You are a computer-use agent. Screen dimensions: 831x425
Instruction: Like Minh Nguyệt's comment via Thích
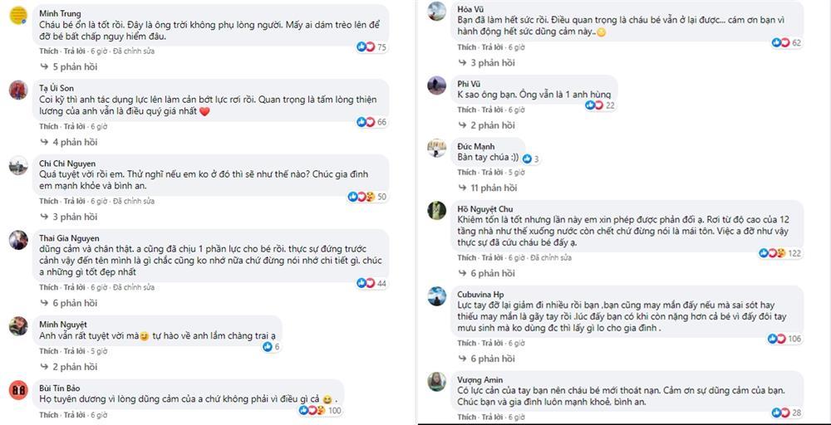pos(48,351)
